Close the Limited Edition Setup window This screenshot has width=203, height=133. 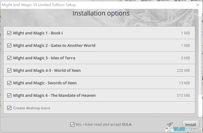198,5
